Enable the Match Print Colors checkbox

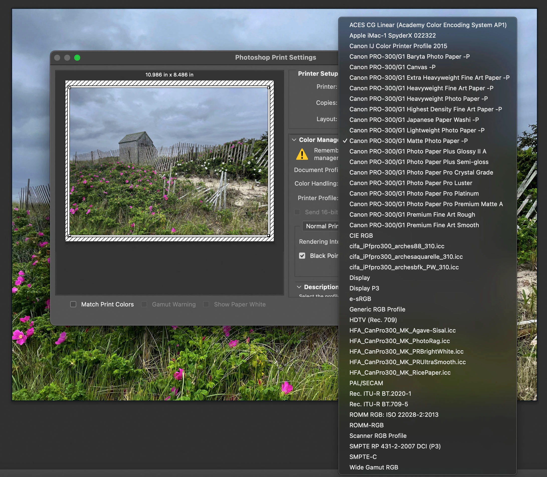coord(73,304)
